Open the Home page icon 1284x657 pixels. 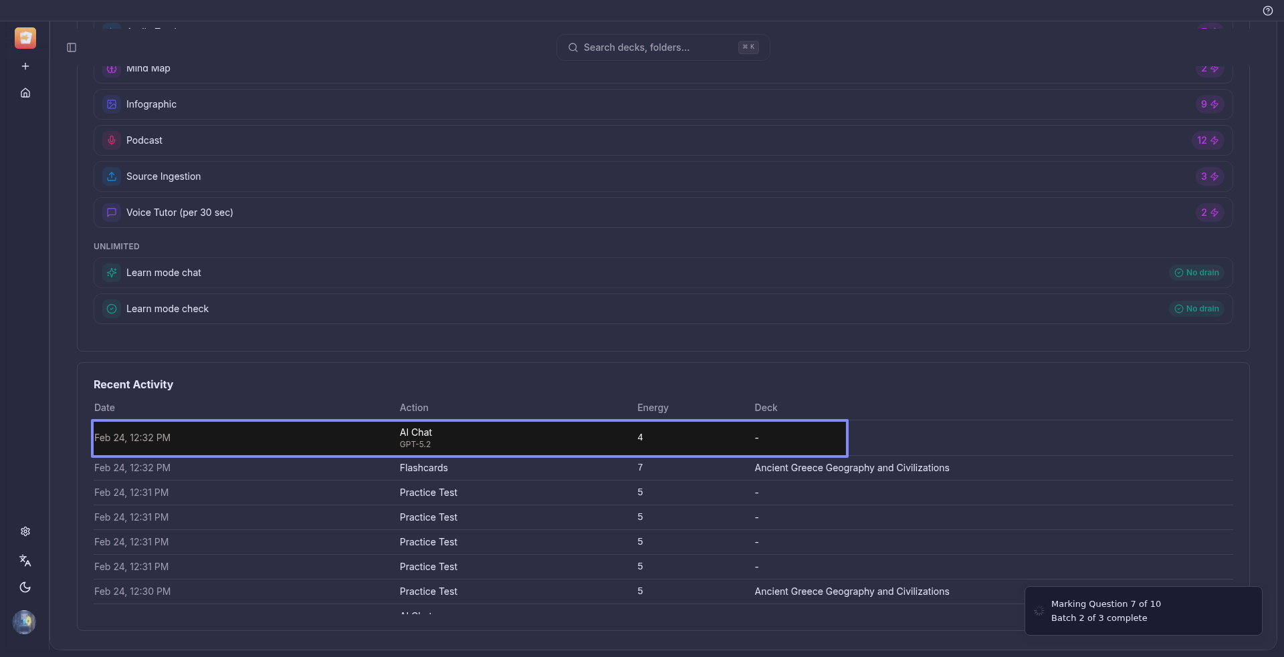click(25, 93)
